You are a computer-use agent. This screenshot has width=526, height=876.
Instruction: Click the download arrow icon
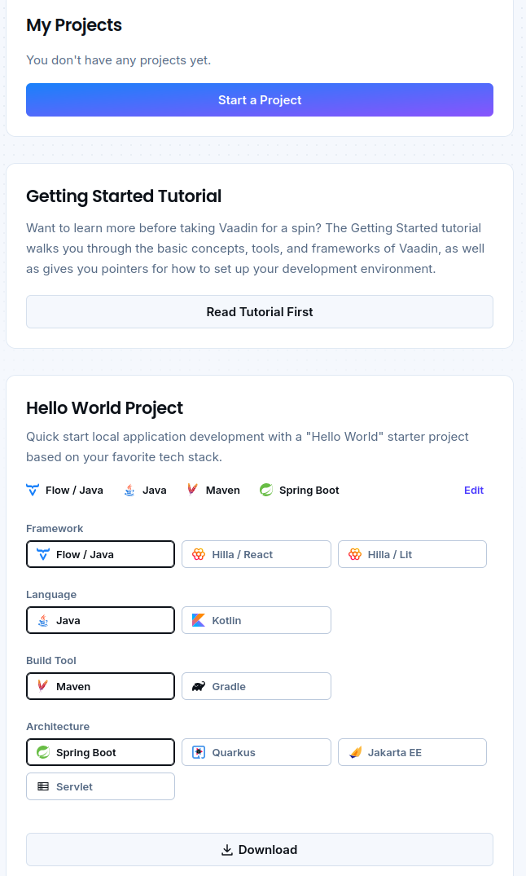(x=227, y=850)
